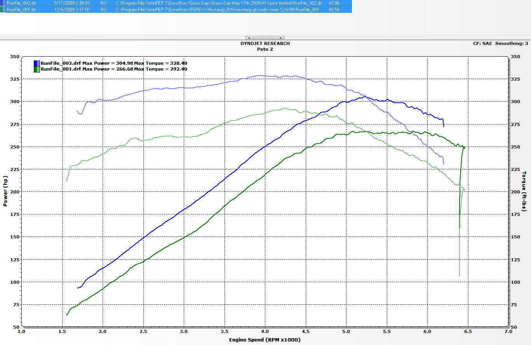The image size is (531, 345).
Task: Click the green RunFile_001 legend swatch
Action: click(37, 69)
